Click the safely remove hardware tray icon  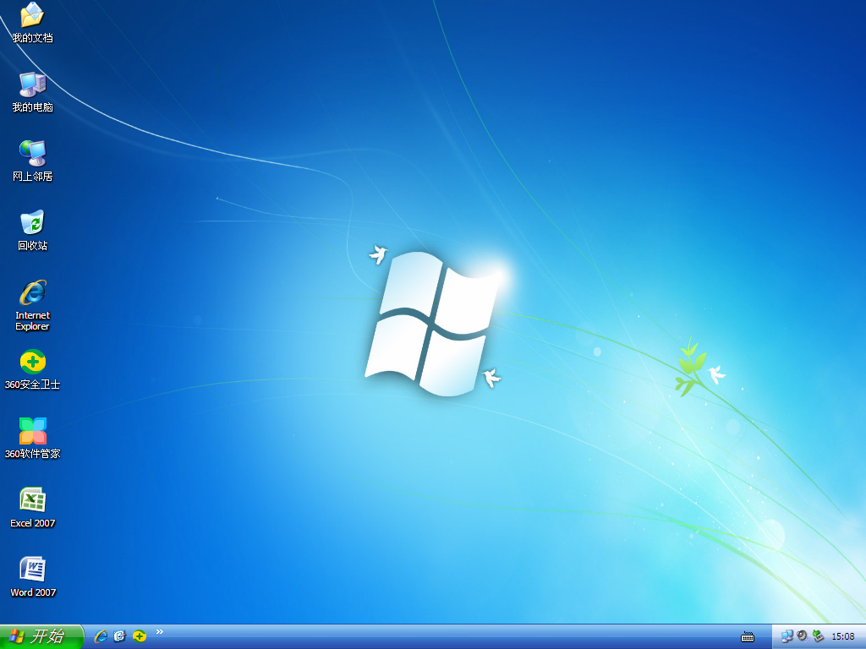pos(818,636)
